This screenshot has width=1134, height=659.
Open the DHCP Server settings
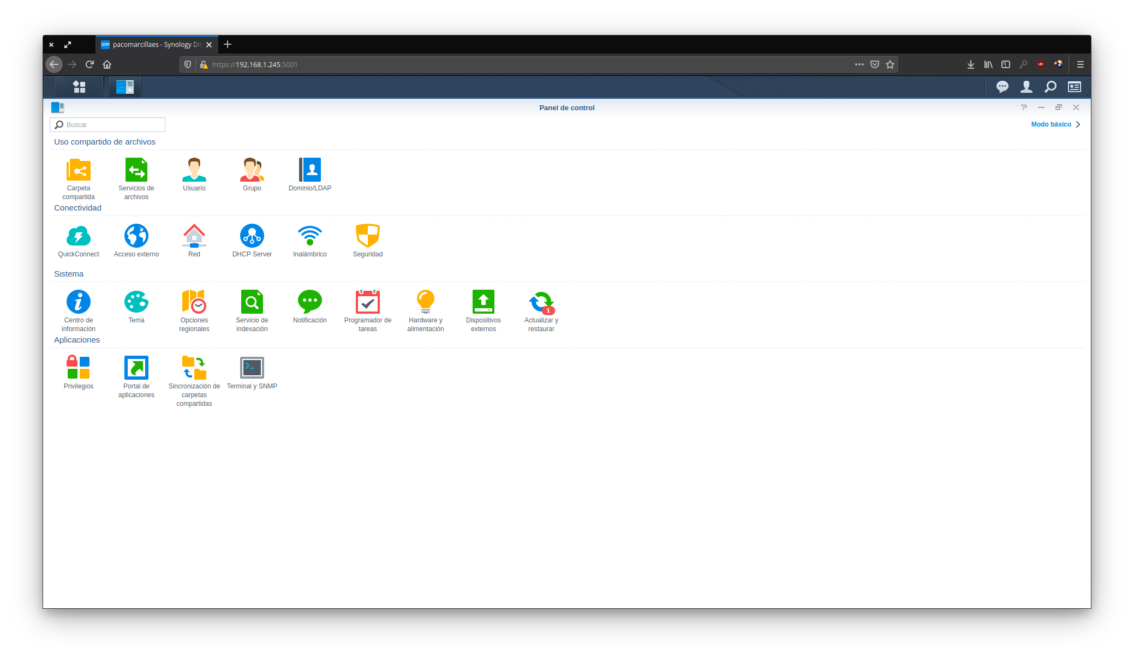click(x=252, y=236)
